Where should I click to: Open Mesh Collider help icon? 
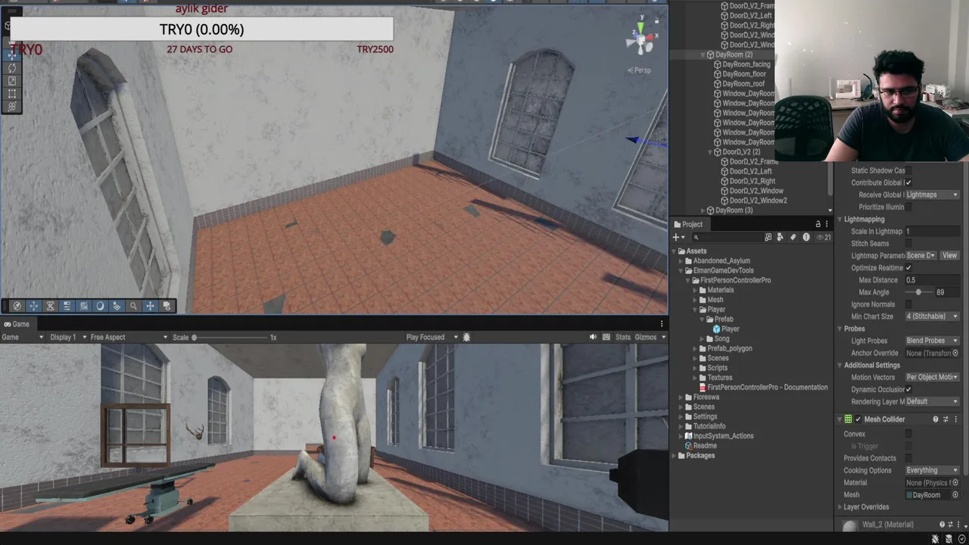coord(936,419)
